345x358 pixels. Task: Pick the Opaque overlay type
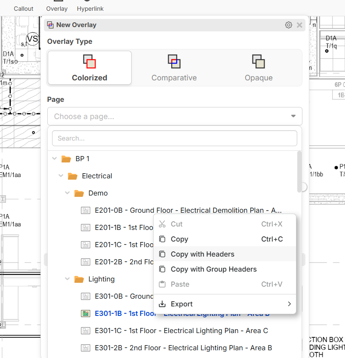click(259, 68)
